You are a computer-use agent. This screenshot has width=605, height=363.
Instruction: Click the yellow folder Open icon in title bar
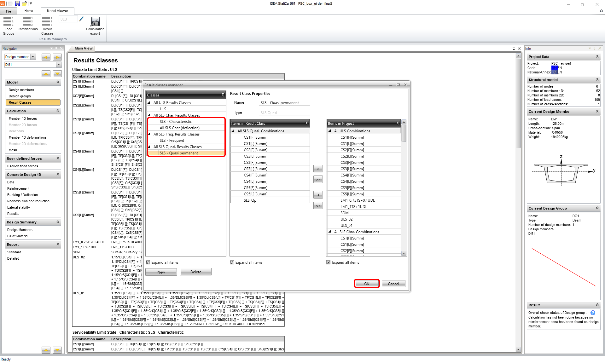coord(24,3)
